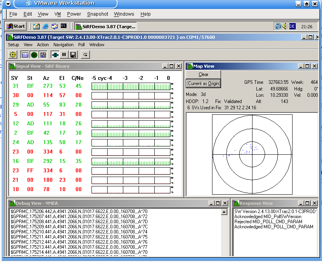Click Response View window title icon
Image resolution: width=322 pixels, height=262 pixels.
[236, 203]
